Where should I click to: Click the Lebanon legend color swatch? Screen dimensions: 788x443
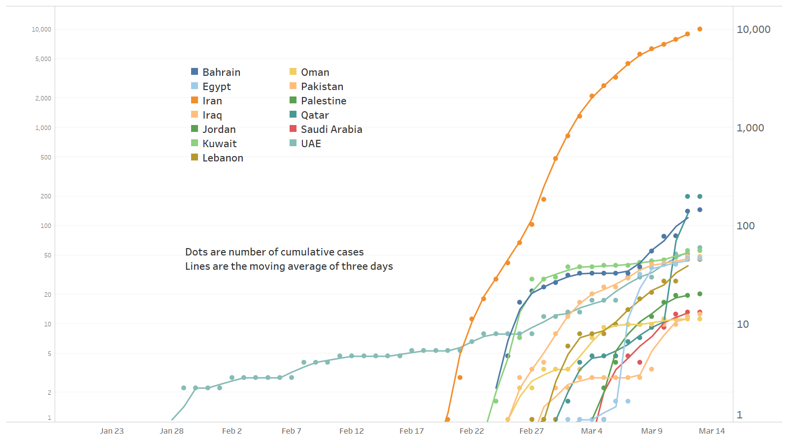pos(195,158)
